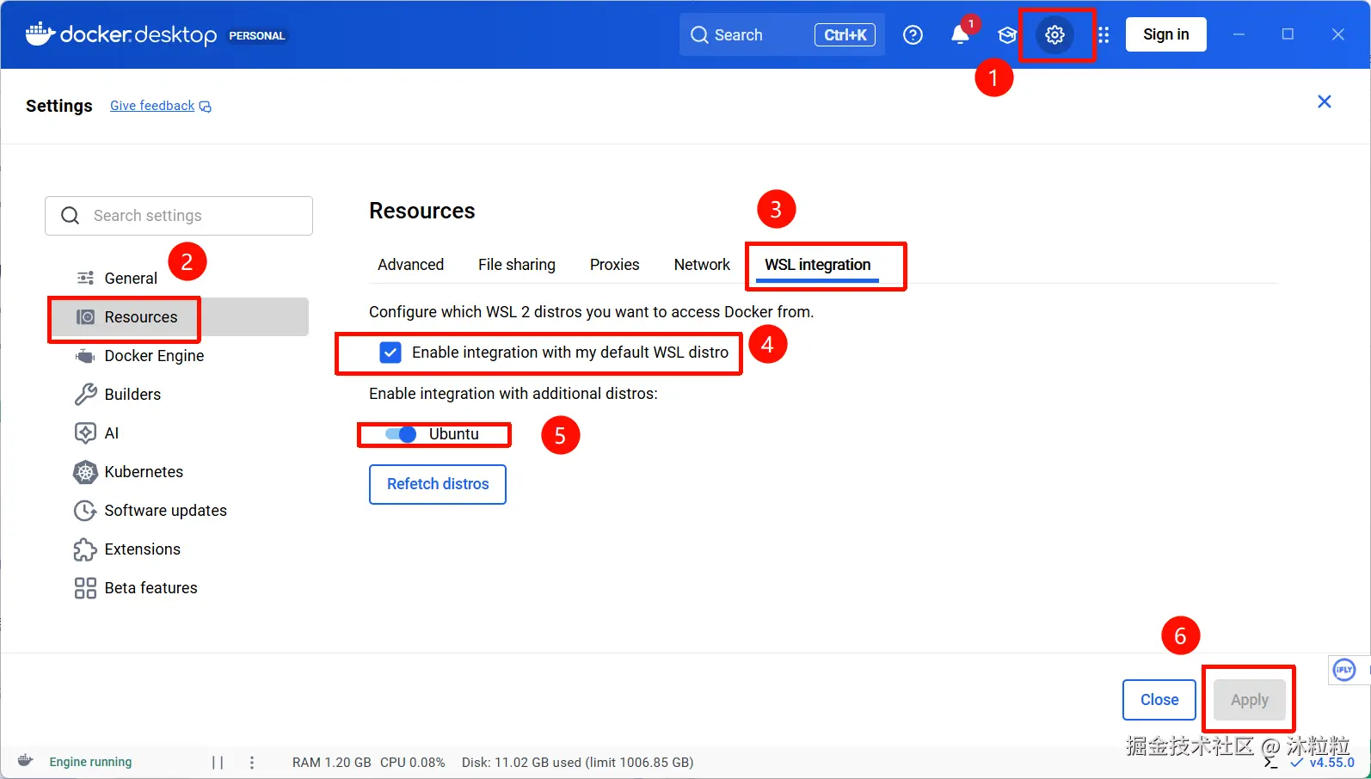Click the AI sparkle icon

pyautogui.click(x=85, y=433)
